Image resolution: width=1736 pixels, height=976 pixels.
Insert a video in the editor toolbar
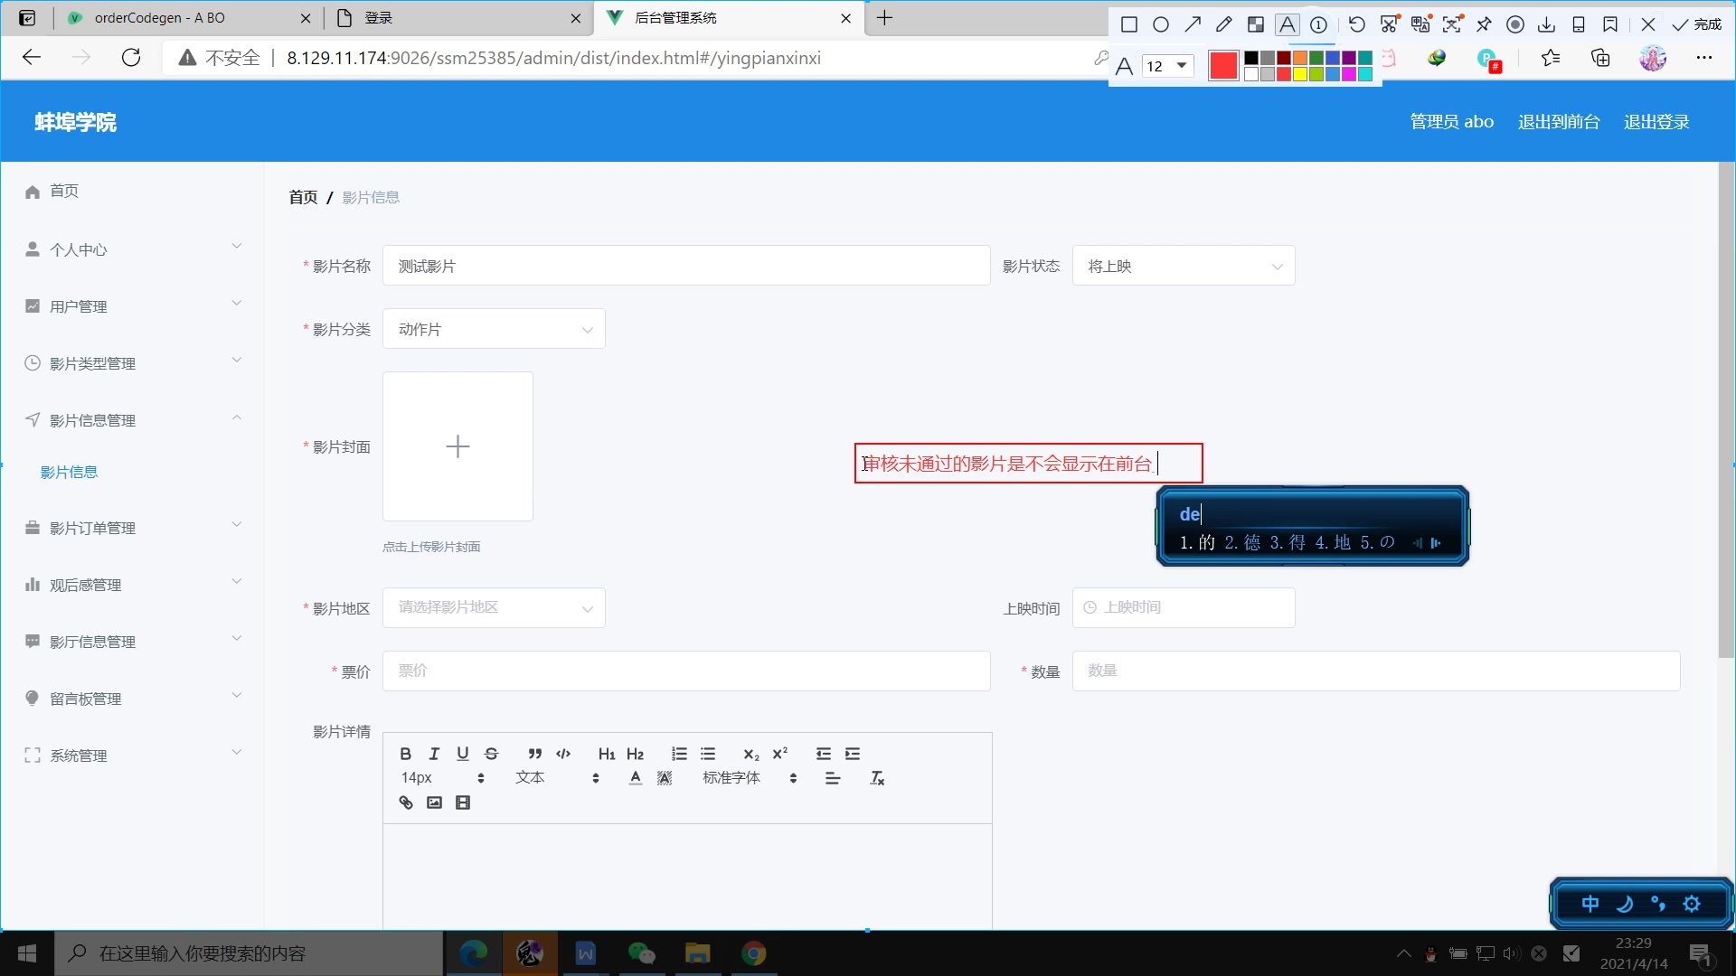pyautogui.click(x=463, y=802)
